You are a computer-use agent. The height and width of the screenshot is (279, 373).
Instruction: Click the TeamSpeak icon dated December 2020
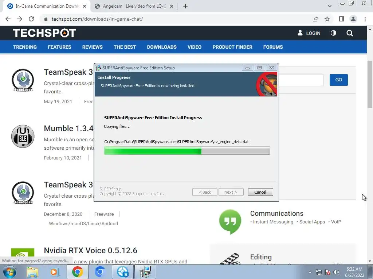pyautogui.click(x=23, y=193)
